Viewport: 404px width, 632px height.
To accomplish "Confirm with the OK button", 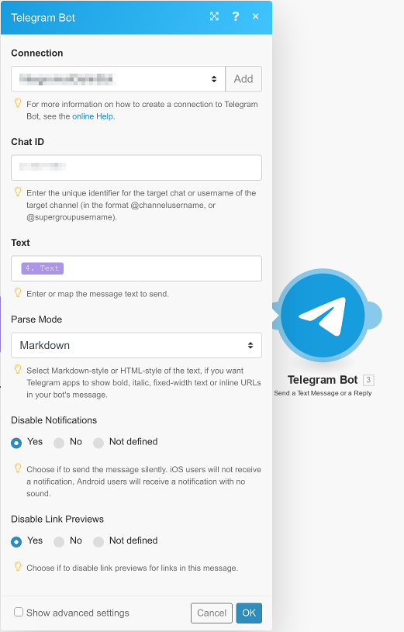I will click(x=249, y=613).
